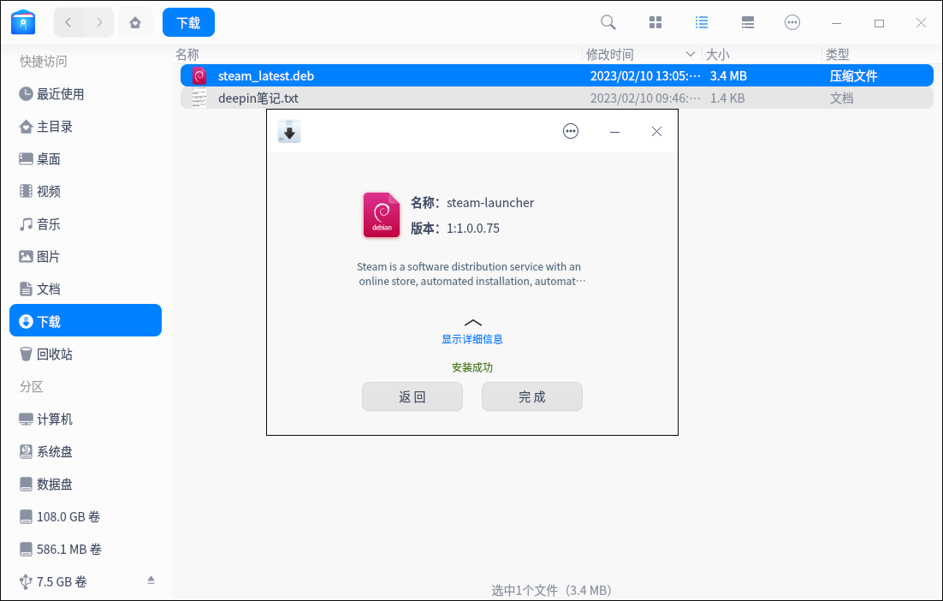
Task: Click the debian package icon in installer
Action: pyautogui.click(x=382, y=215)
